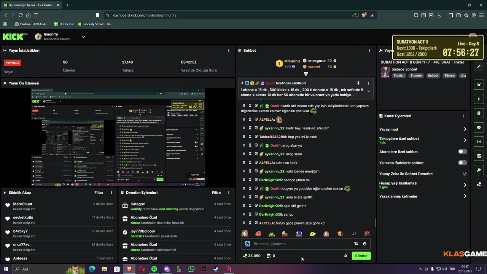Screen dimensions: 487x274
Task: Open pinned message three-dot menu
Action: (368, 83)
